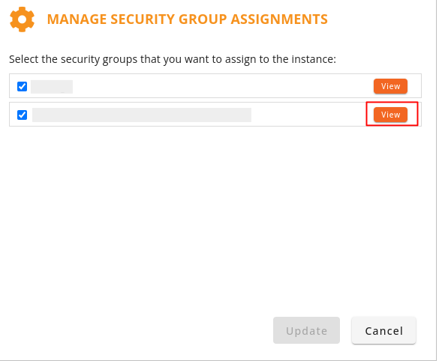Click the orange gear icon
The width and height of the screenshot is (439, 361).
[22, 19]
